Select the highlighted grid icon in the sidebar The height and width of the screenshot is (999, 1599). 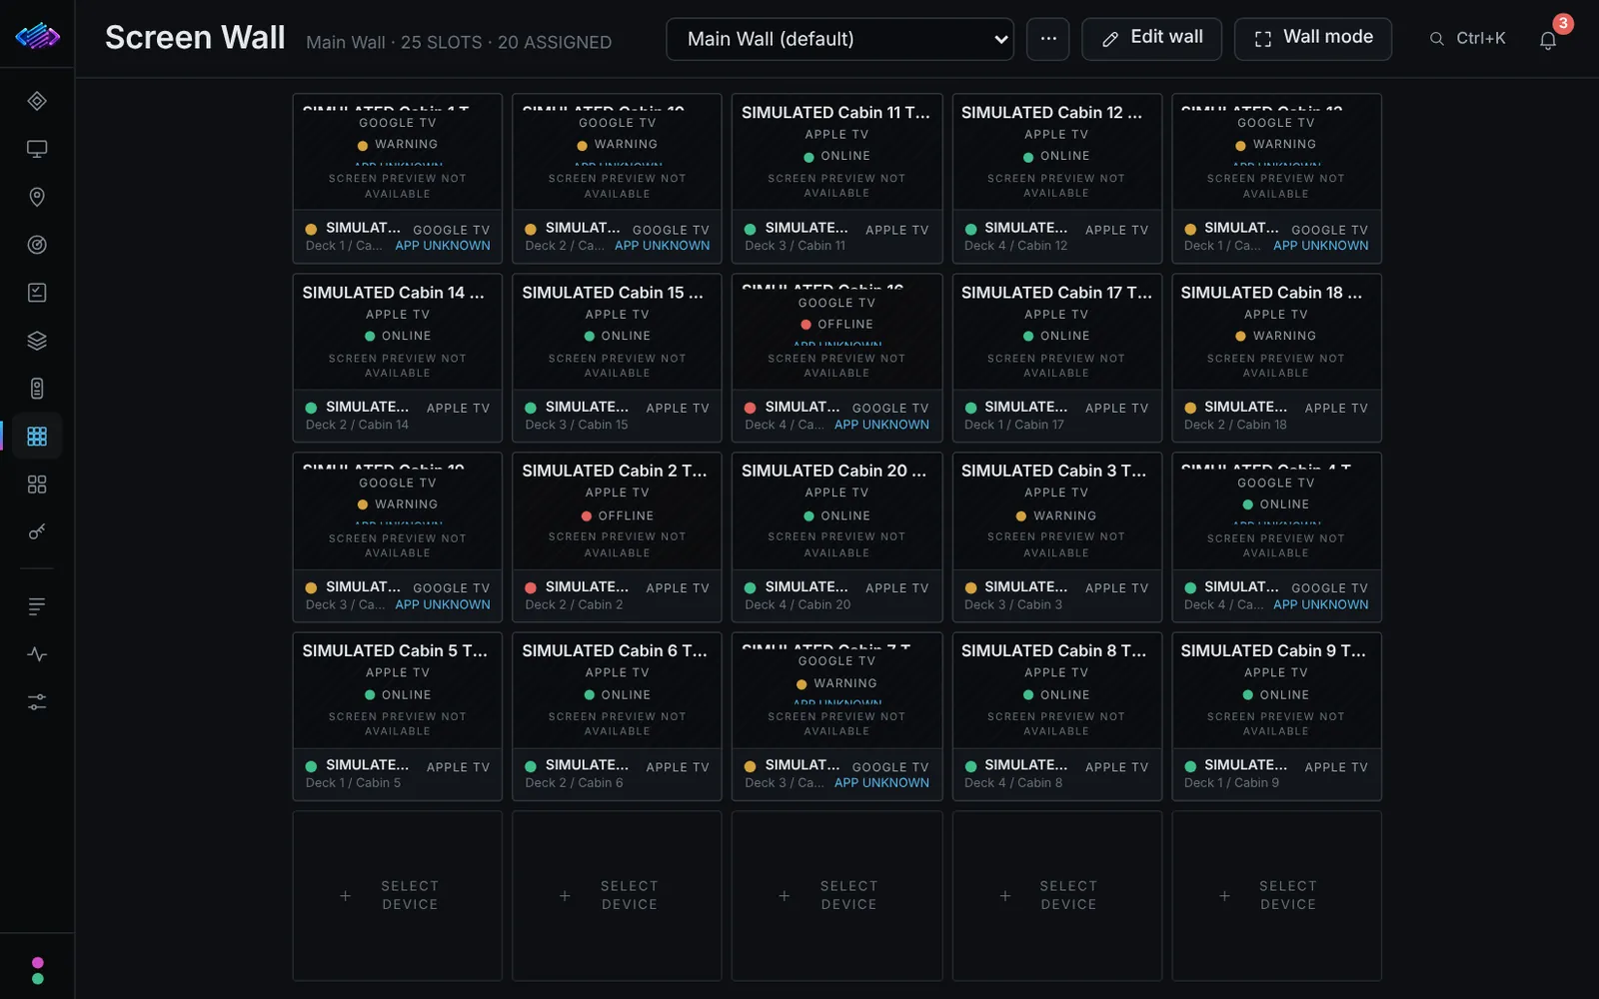click(37, 437)
